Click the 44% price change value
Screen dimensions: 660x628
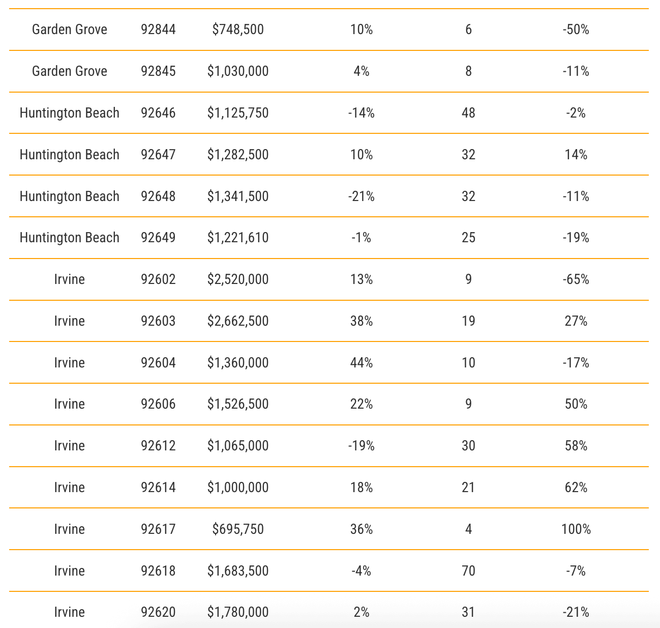pos(361,363)
